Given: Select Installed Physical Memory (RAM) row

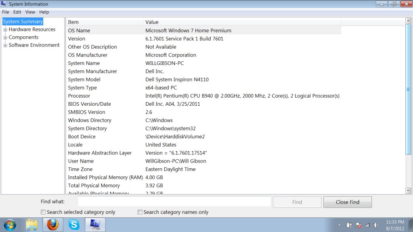Looking at the screenshot, I should [204, 178].
